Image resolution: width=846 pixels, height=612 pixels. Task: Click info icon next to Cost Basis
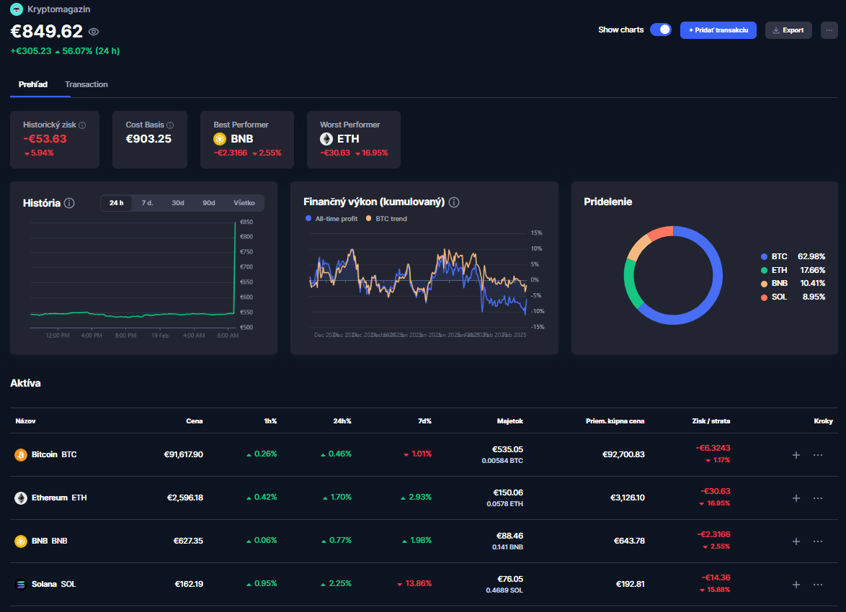click(170, 125)
